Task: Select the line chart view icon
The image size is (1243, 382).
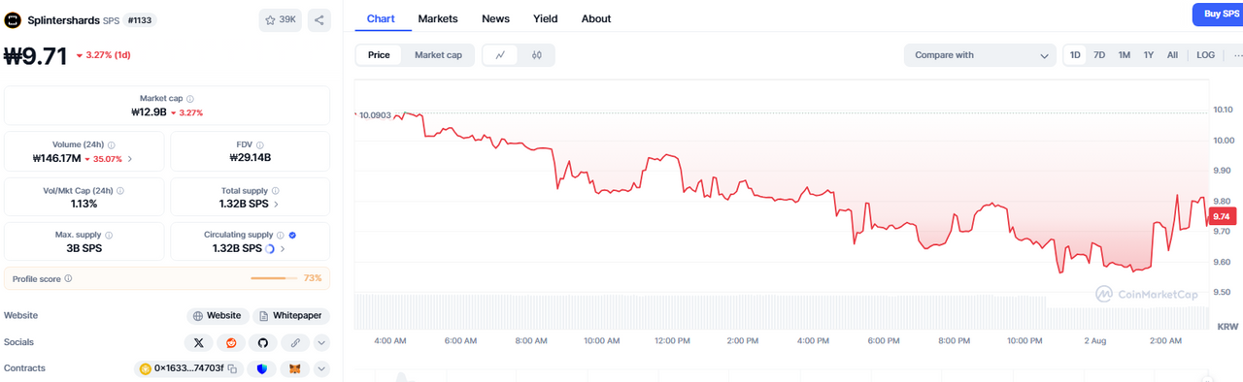Action: (500, 55)
